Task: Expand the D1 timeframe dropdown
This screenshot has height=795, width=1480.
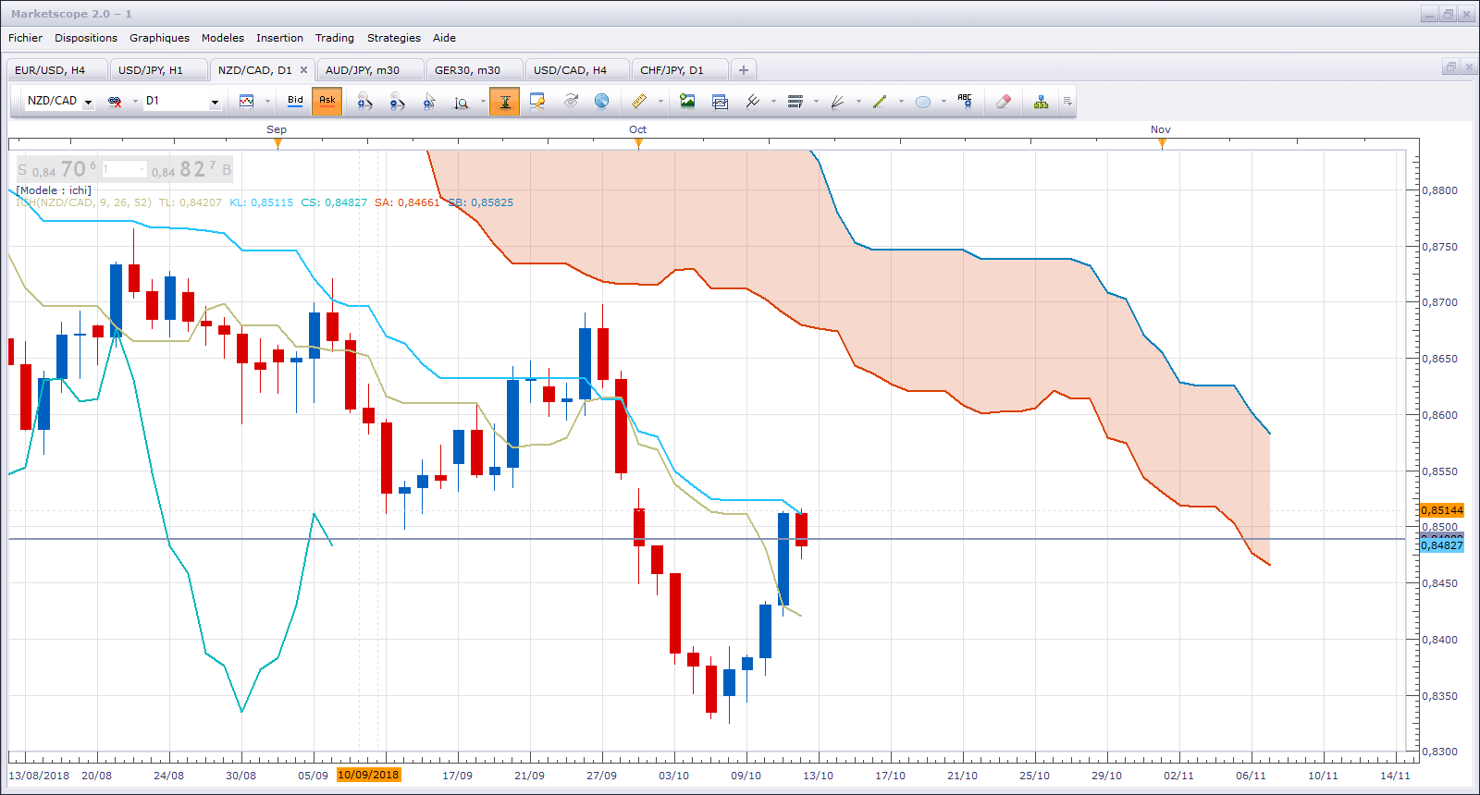Action: [215, 102]
